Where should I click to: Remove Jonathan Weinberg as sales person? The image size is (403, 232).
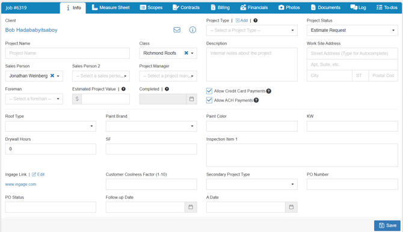52,76
